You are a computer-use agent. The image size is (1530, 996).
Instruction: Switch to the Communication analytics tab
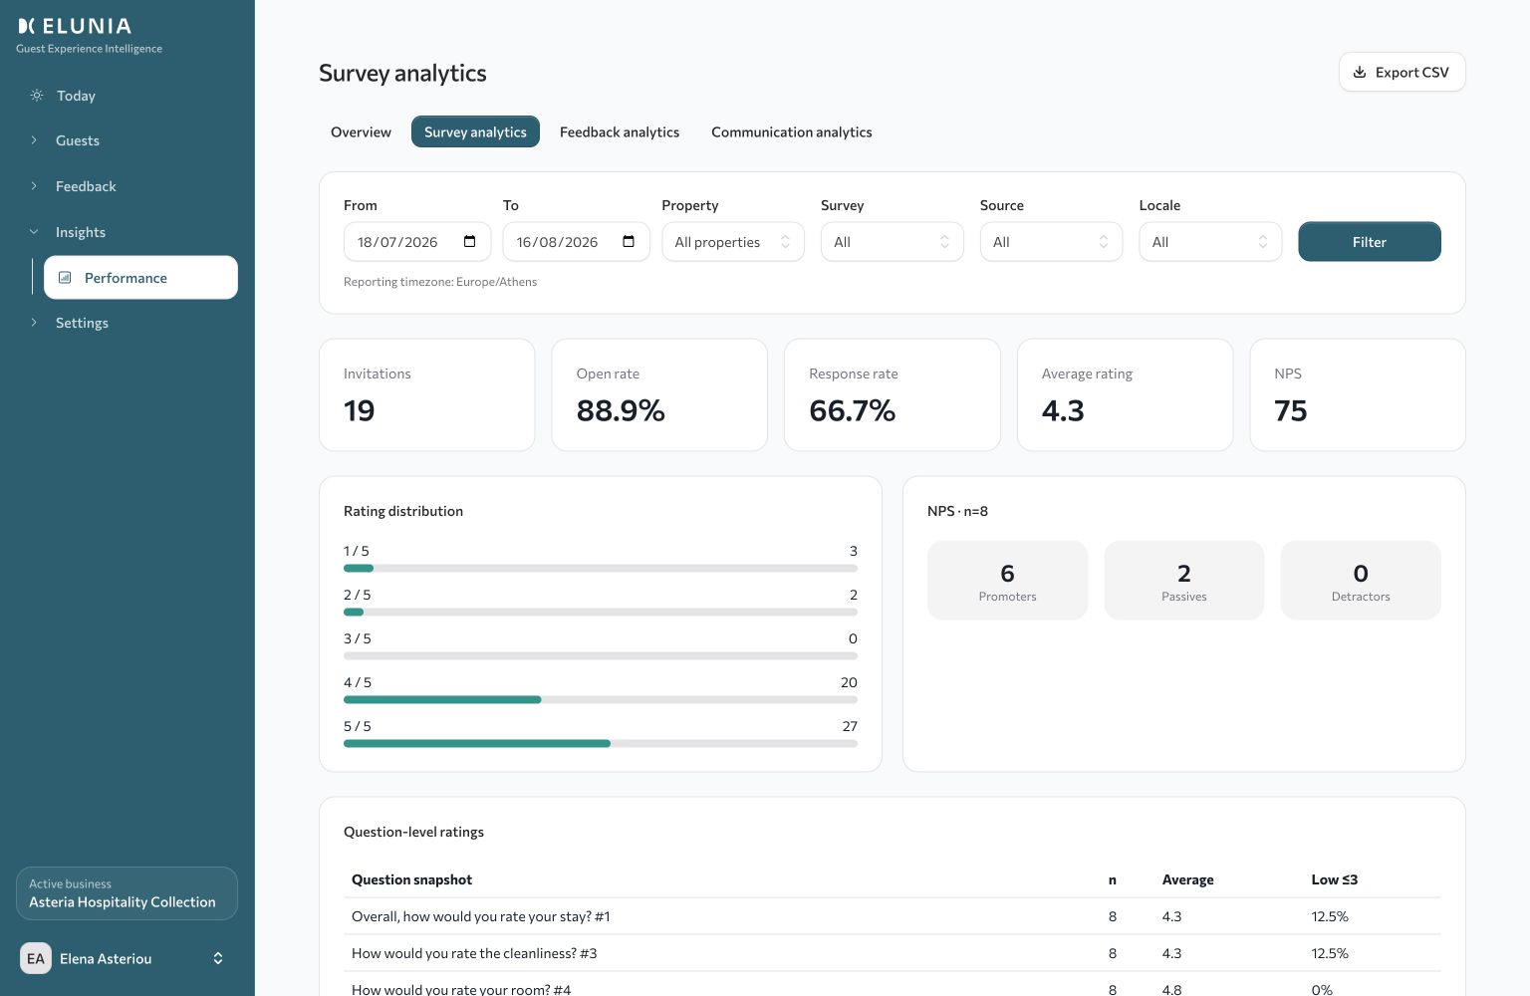pyautogui.click(x=792, y=131)
